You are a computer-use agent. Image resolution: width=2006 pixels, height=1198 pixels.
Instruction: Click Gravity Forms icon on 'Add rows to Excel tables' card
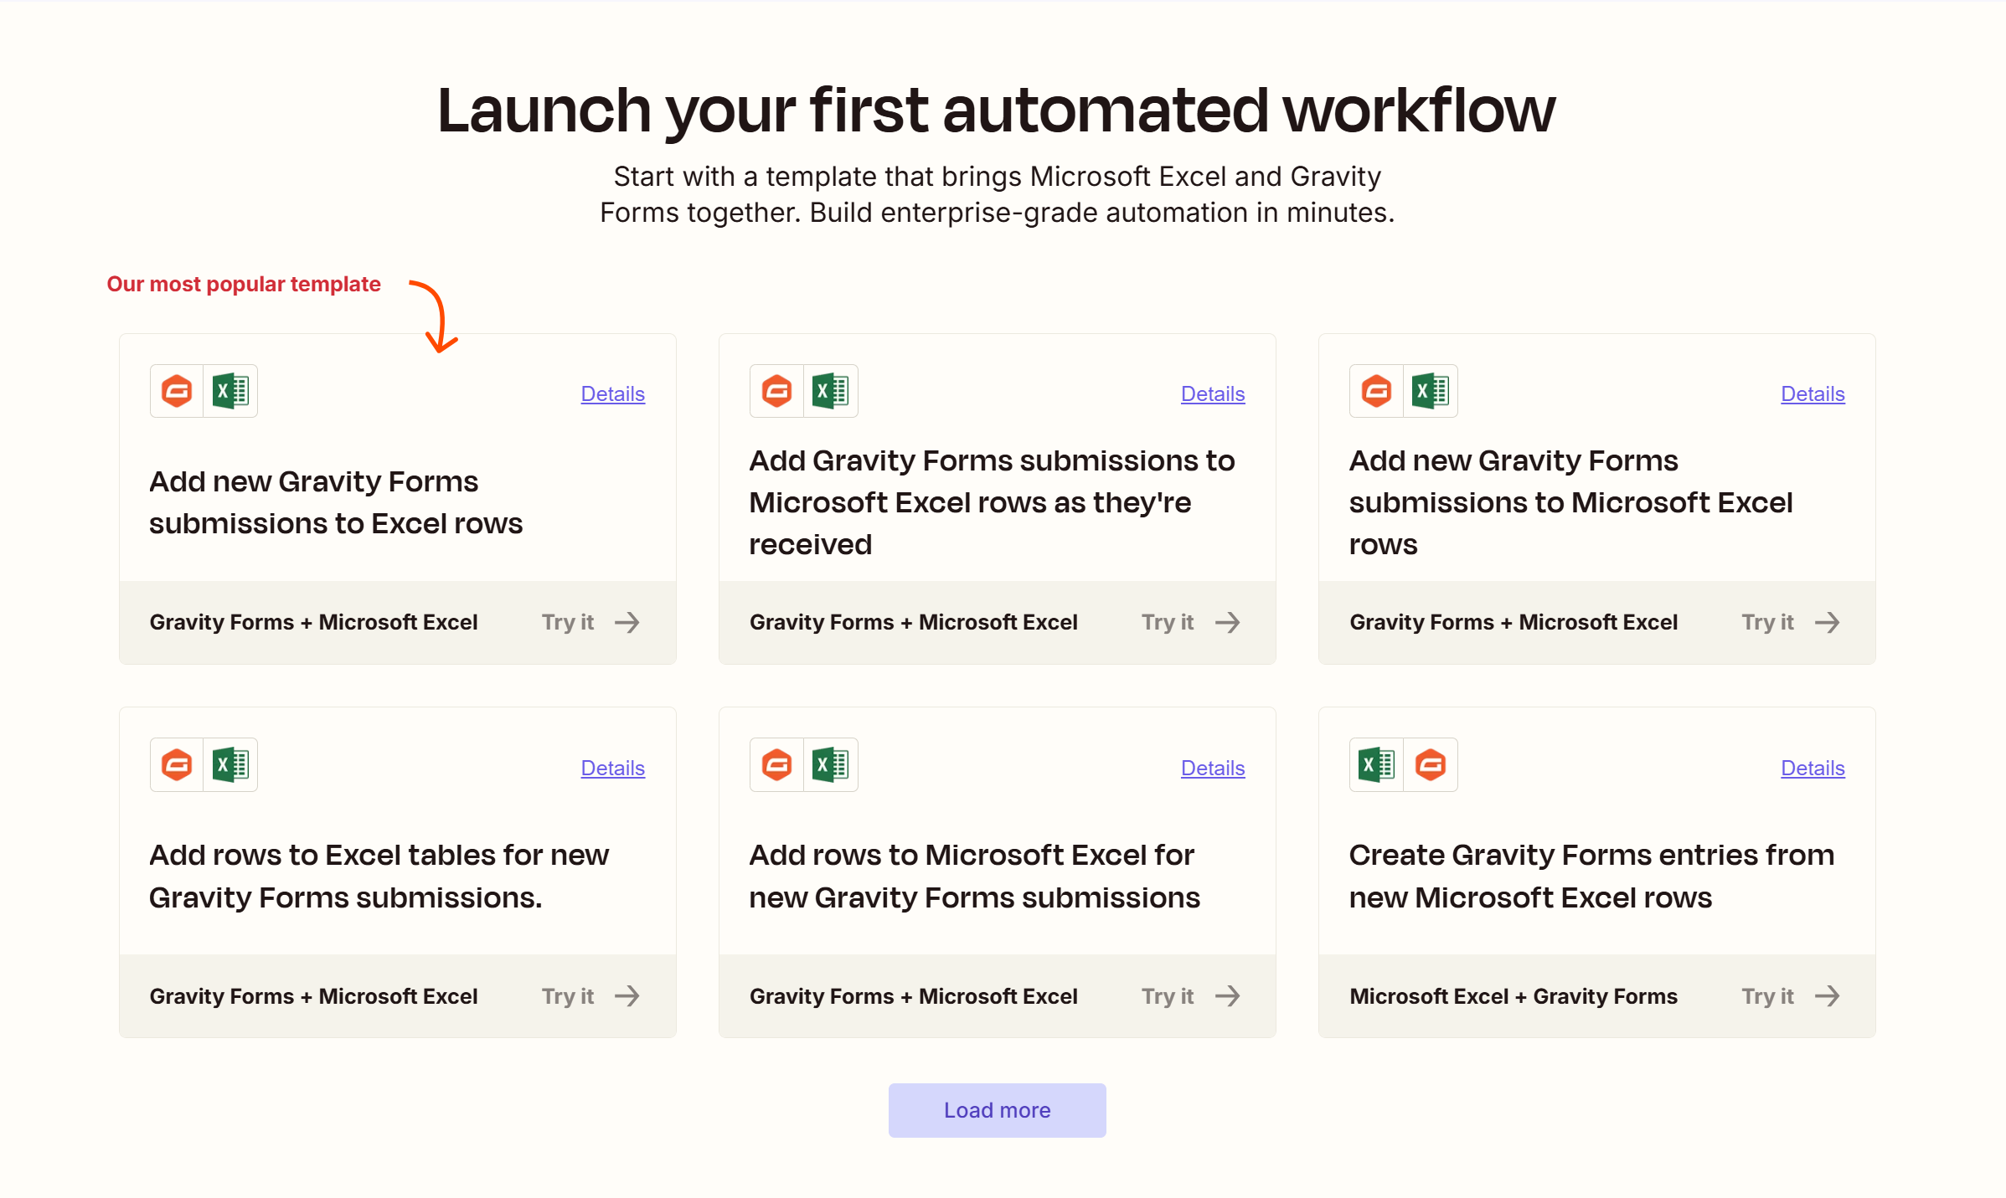(x=177, y=764)
